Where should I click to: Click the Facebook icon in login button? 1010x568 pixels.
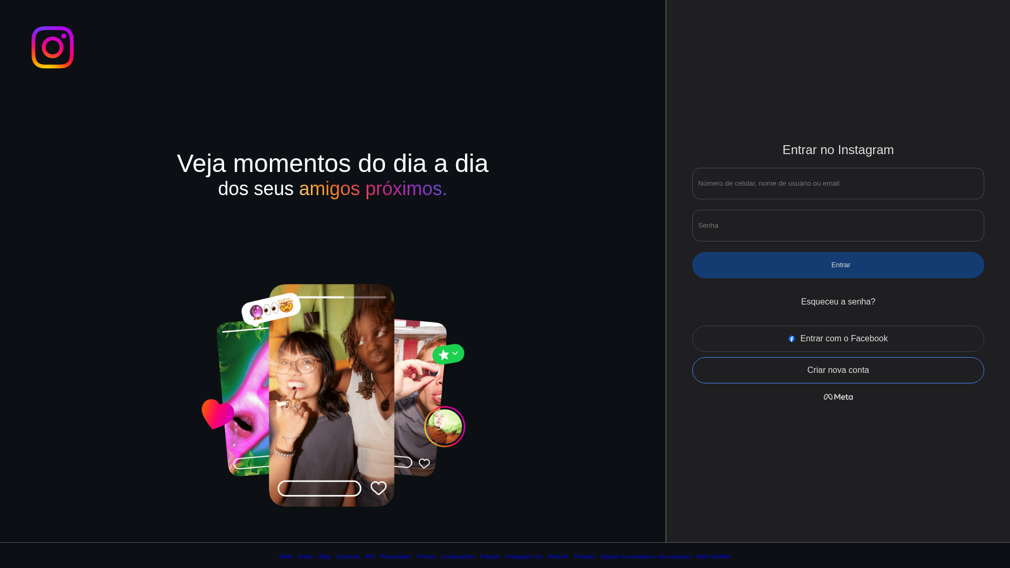(792, 339)
